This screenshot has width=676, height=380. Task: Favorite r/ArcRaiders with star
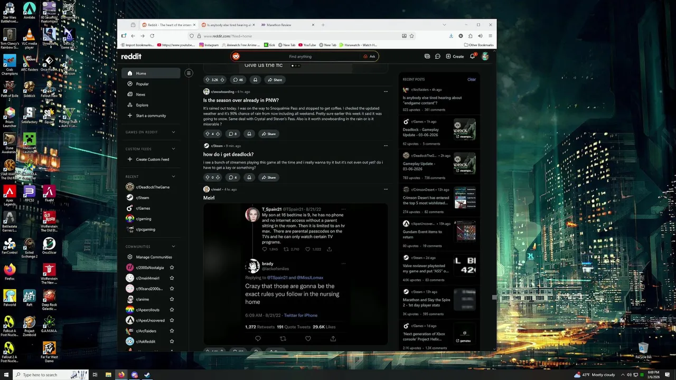click(x=172, y=331)
